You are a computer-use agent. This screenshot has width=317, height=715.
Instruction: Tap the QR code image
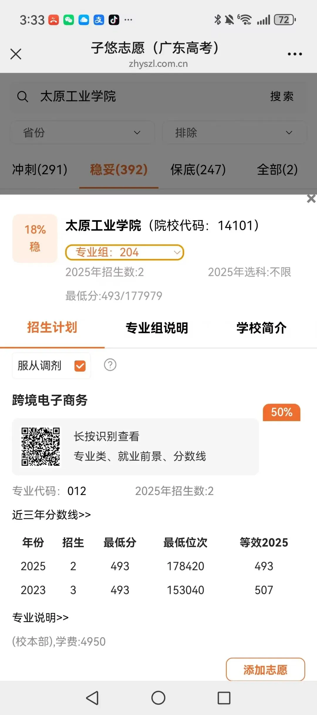click(x=41, y=447)
